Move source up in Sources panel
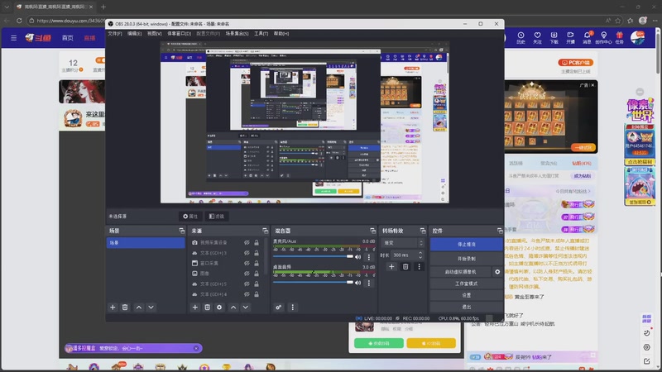This screenshot has height=372, width=662. click(x=233, y=307)
